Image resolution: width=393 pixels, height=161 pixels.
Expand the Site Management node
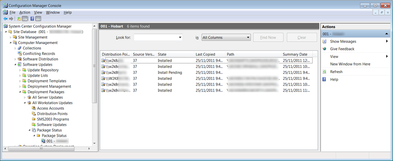(x=11, y=37)
